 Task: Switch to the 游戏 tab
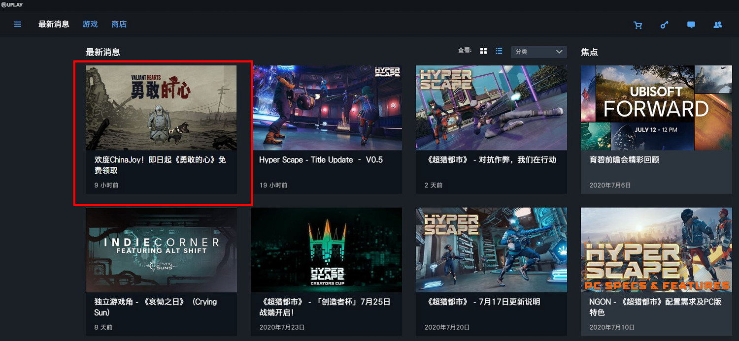click(90, 24)
